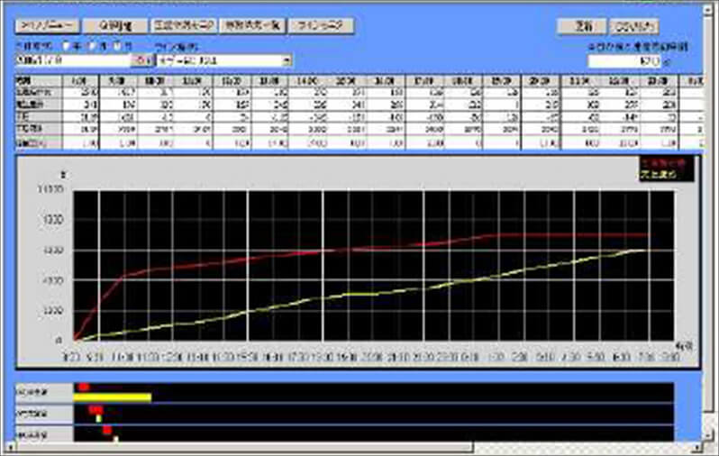Select the long yellow bar in the status timeline
Viewport: 719px width, 456px height.
point(113,397)
